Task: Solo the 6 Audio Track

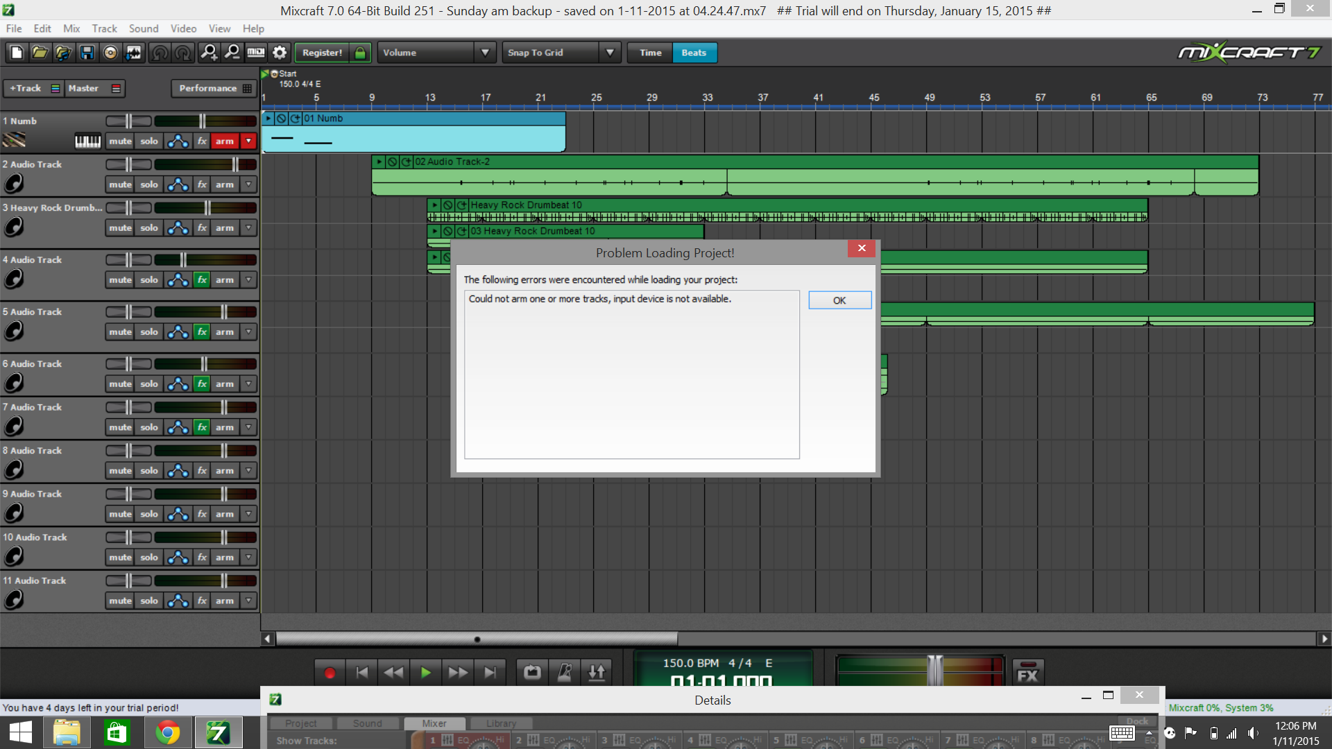Action: click(149, 384)
